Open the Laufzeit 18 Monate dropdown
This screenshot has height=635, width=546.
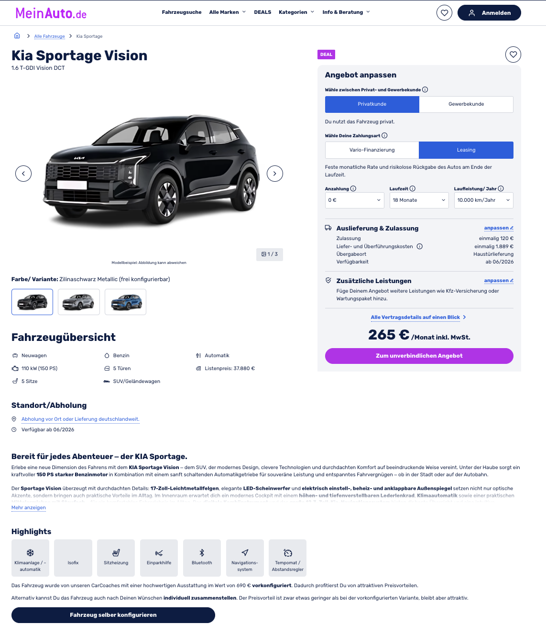[x=419, y=200]
